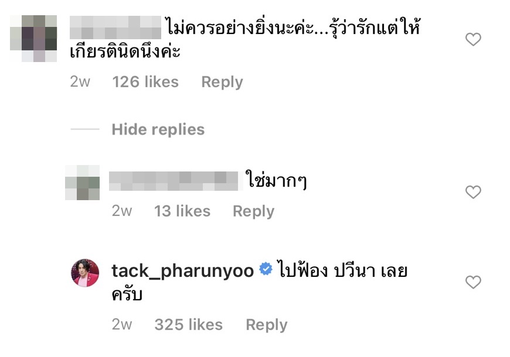The image size is (510, 357).
Task: Open tack_pharunyoo username link
Action: [x=183, y=270]
